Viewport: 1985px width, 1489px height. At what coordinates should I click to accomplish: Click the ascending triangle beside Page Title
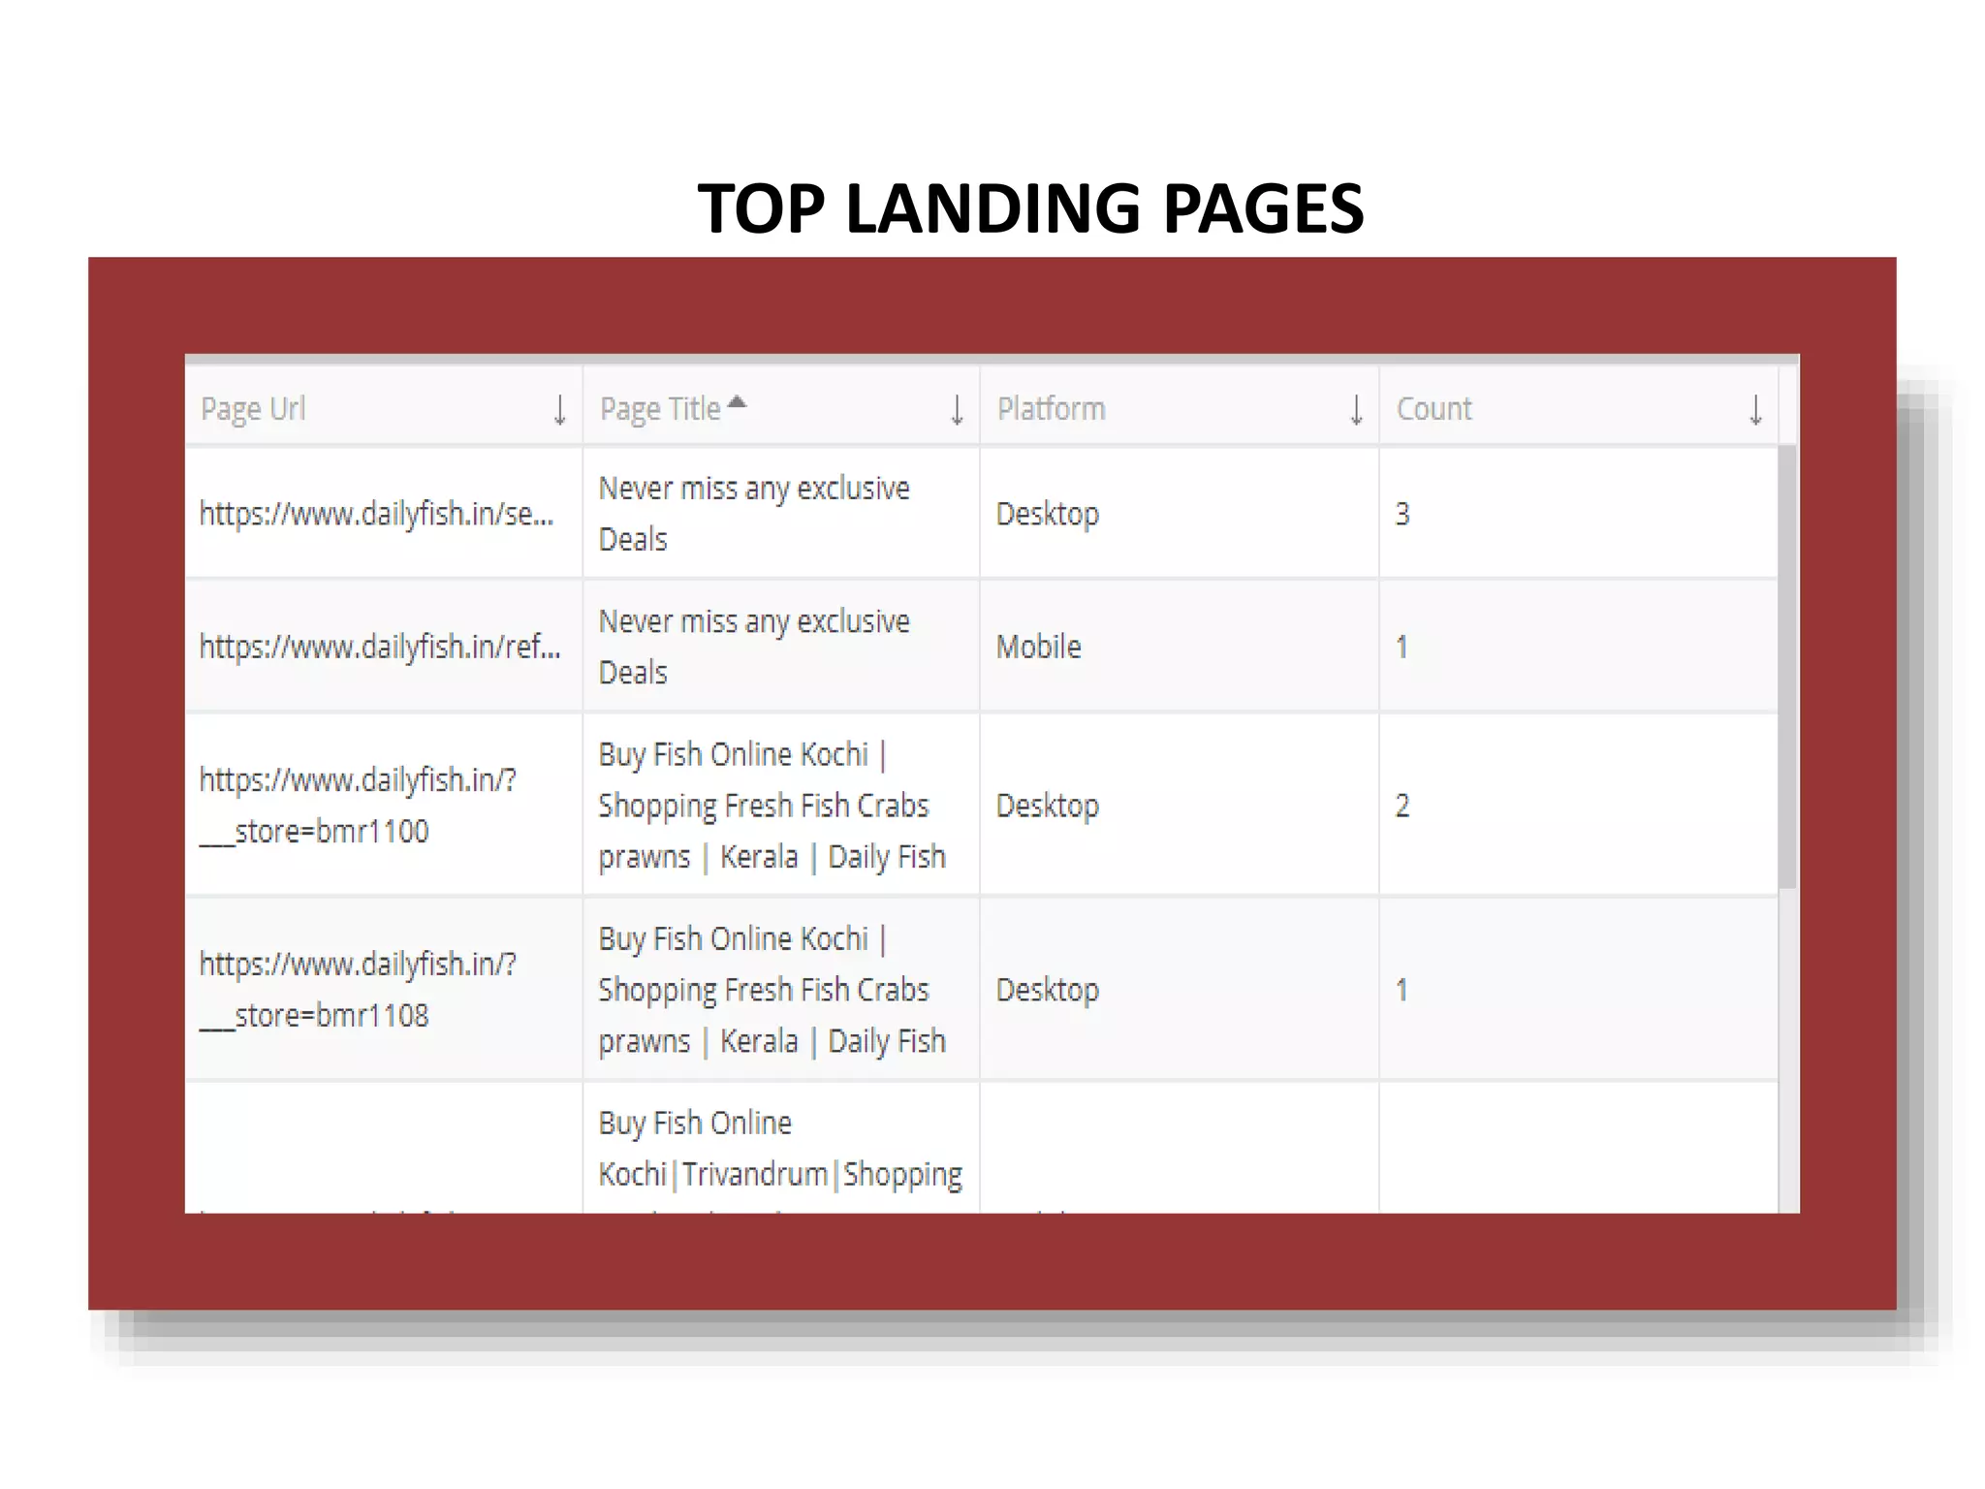737,401
